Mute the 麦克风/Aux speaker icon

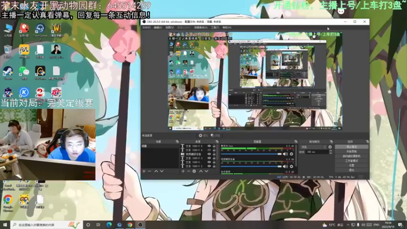pos(285,154)
